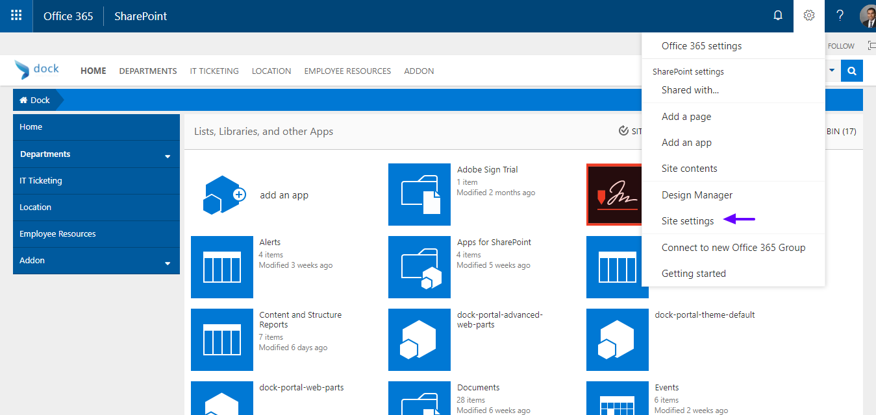
Task: Check notifications via the bell icon
Action: (x=777, y=15)
